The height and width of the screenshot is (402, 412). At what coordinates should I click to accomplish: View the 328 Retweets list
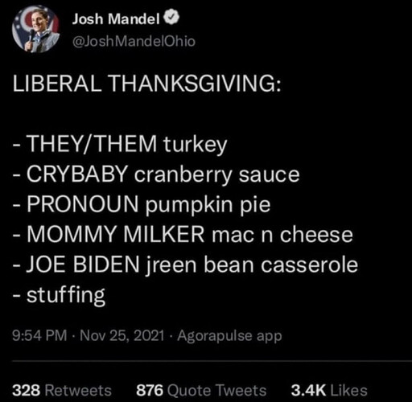click(x=62, y=390)
